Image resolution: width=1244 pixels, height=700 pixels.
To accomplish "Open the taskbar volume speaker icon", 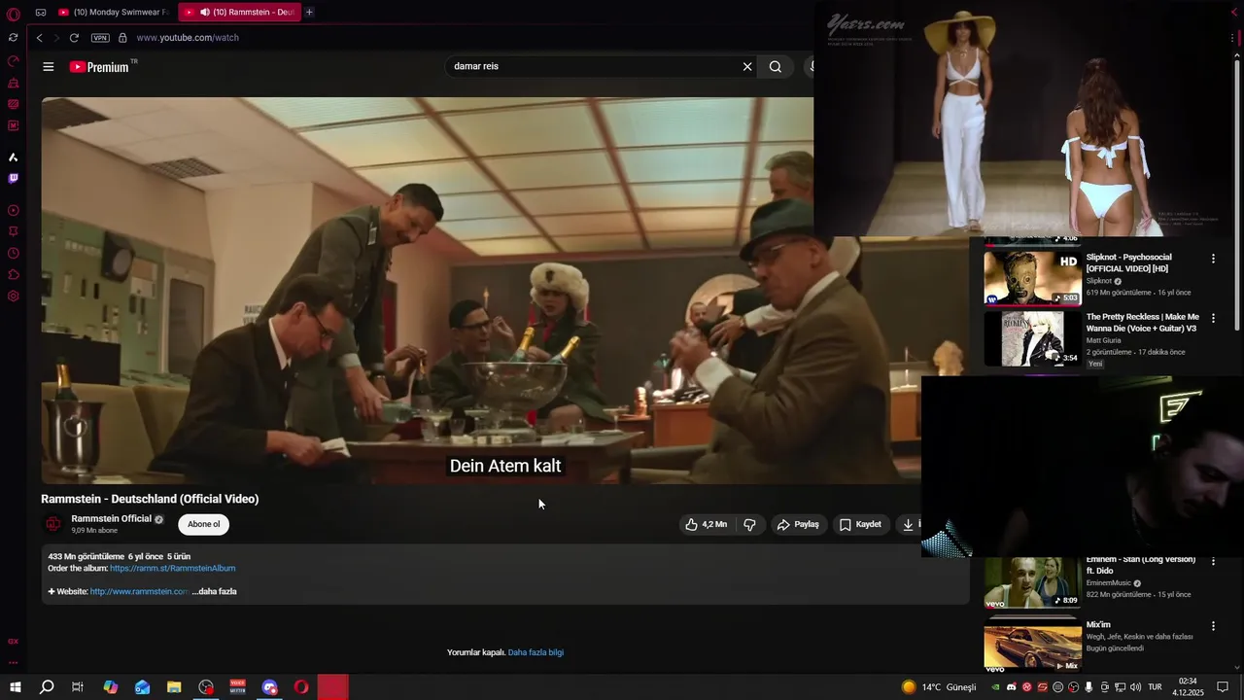I will tap(1135, 687).
